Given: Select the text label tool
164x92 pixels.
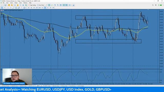Looking at the screenshot, I should 22,8.
